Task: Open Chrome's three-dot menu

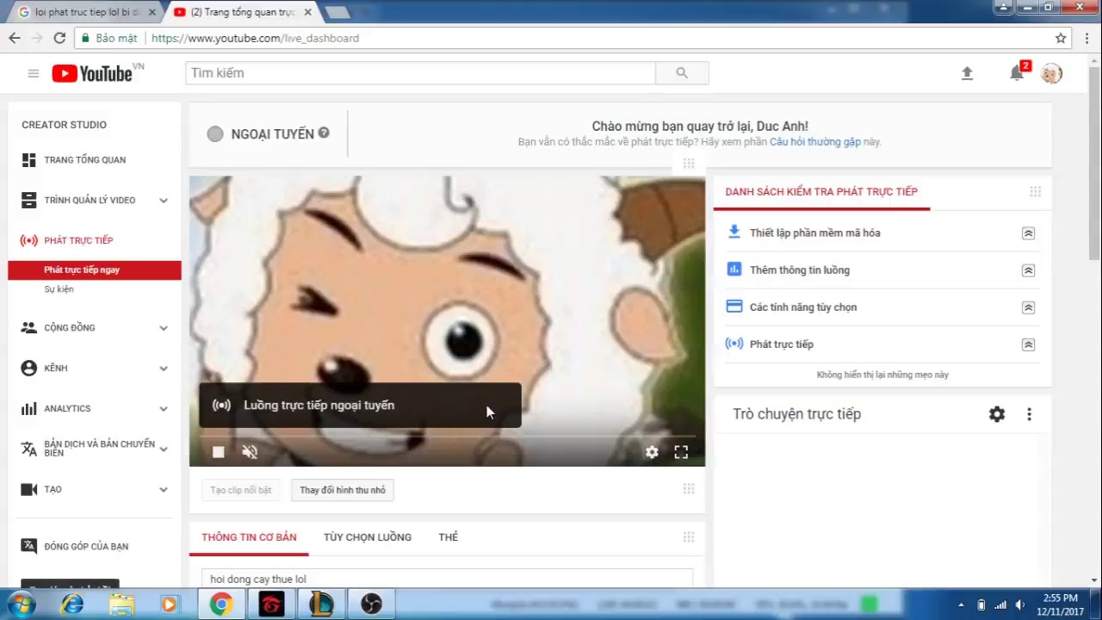Action: [1087, 38]
